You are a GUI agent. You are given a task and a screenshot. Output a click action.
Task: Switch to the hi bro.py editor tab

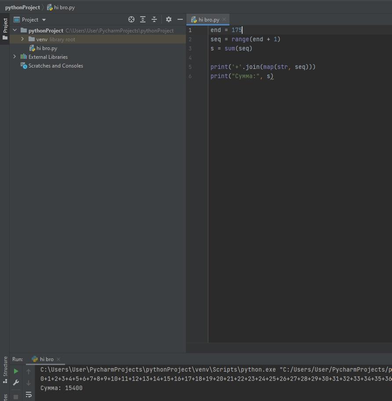(208, 20)
